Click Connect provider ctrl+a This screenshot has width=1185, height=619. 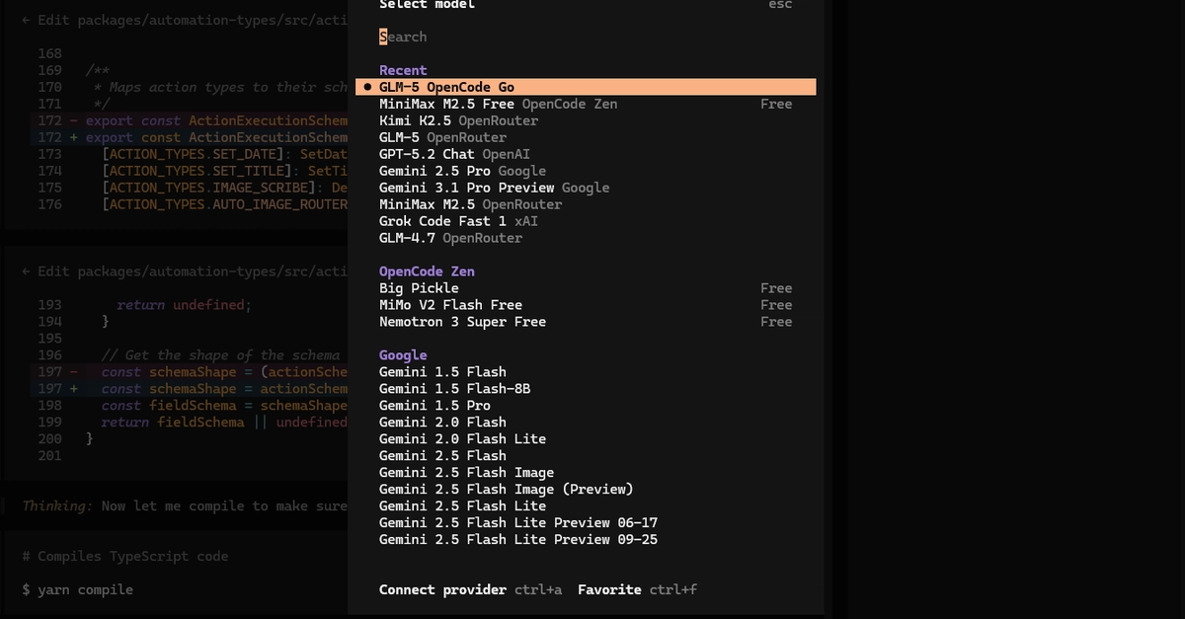[470, 589]
